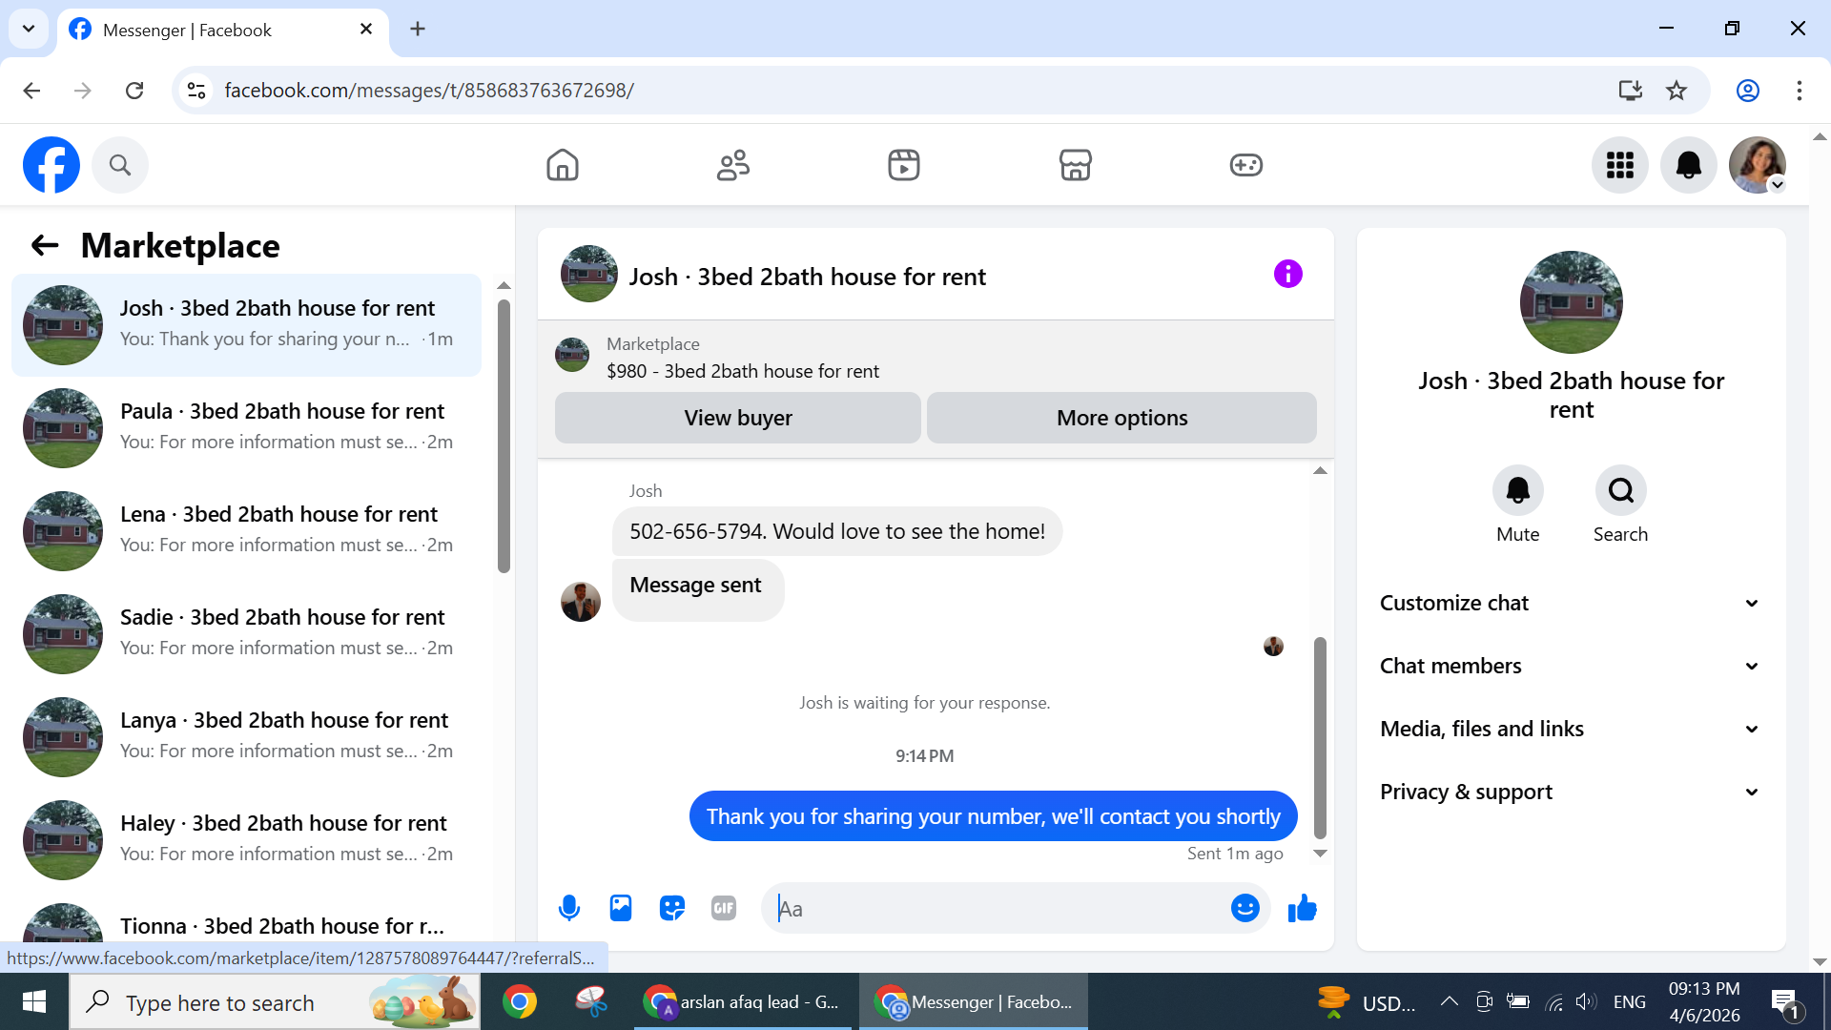Click the volume icon in system tray
1831x1030 pixels.
(1585, 1001)
